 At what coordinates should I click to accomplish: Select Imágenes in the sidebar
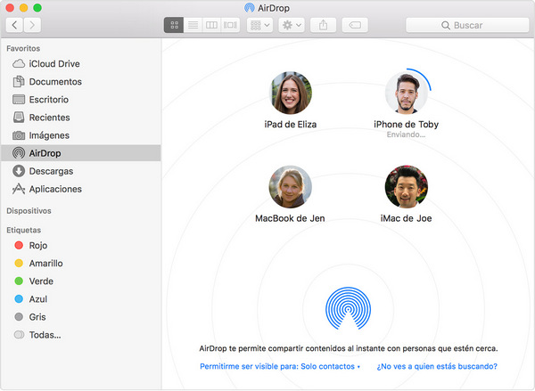tap(50, 135)
